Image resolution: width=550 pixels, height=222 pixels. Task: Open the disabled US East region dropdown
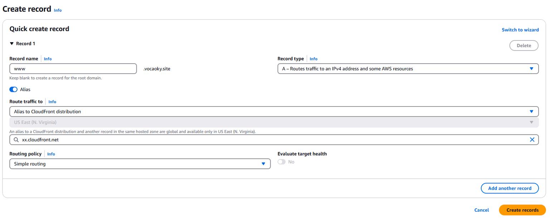tap(274, 122)
